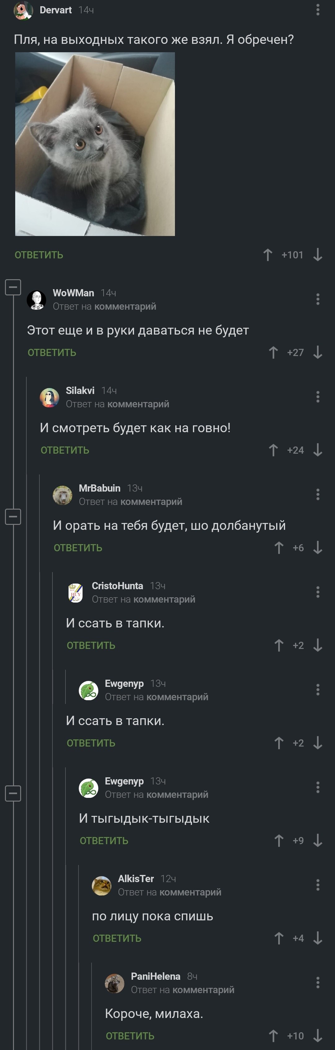This screenshot has height=1050, width=335.
Task: Open options menu for CristoHunta's comment
Action: click(318, 592)
